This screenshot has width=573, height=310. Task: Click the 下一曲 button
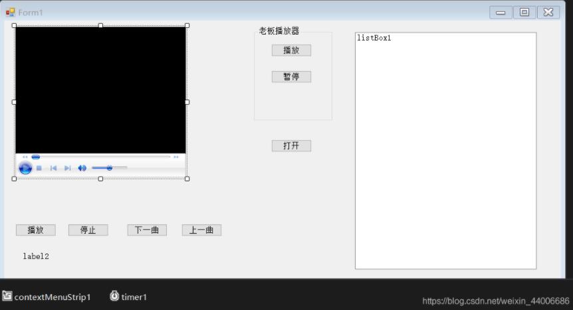147,230
